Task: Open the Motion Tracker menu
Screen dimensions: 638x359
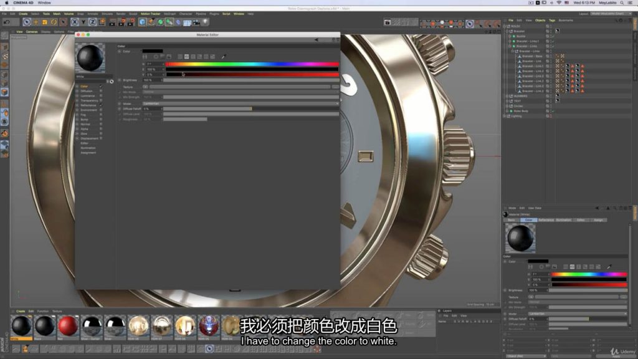Action: [x=151, y=14]
